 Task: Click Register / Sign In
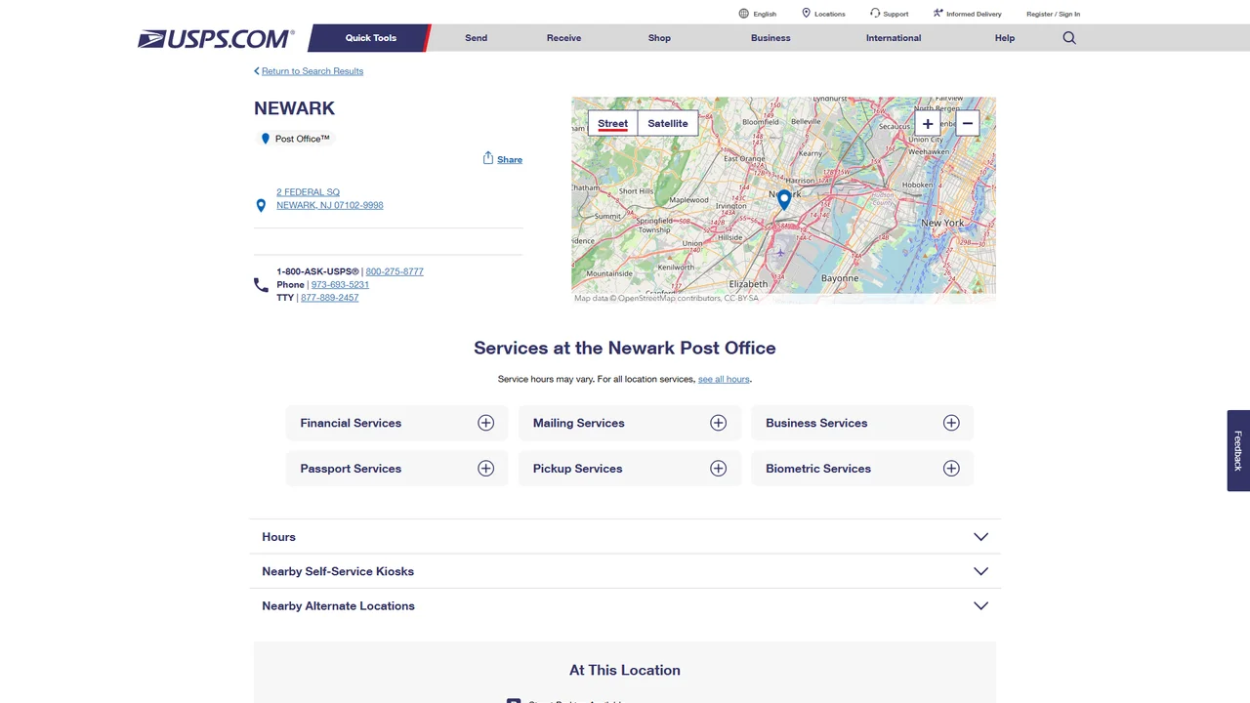[x=1053, y=15]
